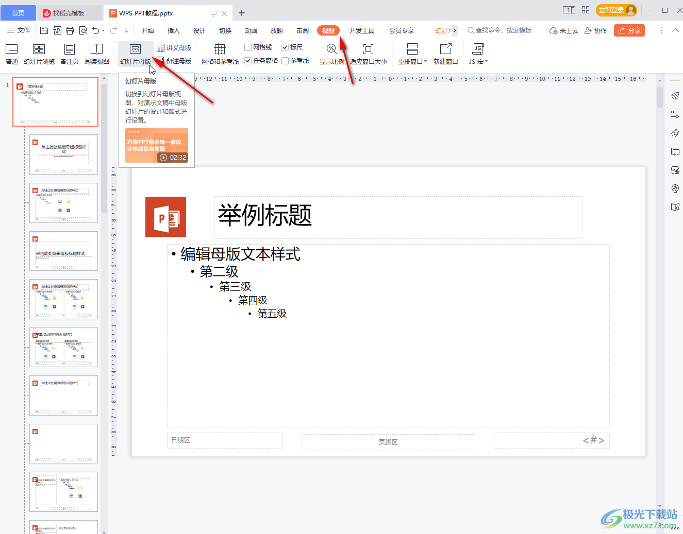This screenshot has height=534, width=683.
Task: Open 讲义母版 handout master
Action: tap(174, 47)
